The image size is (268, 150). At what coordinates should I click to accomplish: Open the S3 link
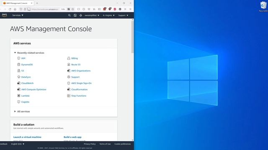pyautogui.click(x=23, y=71)
